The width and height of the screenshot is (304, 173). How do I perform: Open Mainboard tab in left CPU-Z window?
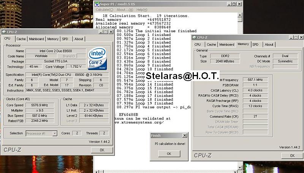coord(36,39)
